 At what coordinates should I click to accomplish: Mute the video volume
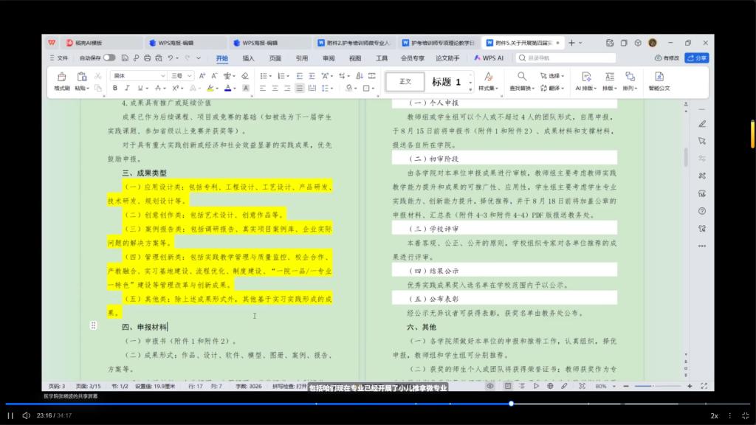tap(26, 415)
